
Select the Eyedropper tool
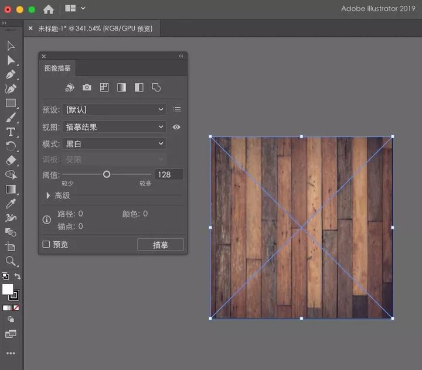[x=11, y=204]
